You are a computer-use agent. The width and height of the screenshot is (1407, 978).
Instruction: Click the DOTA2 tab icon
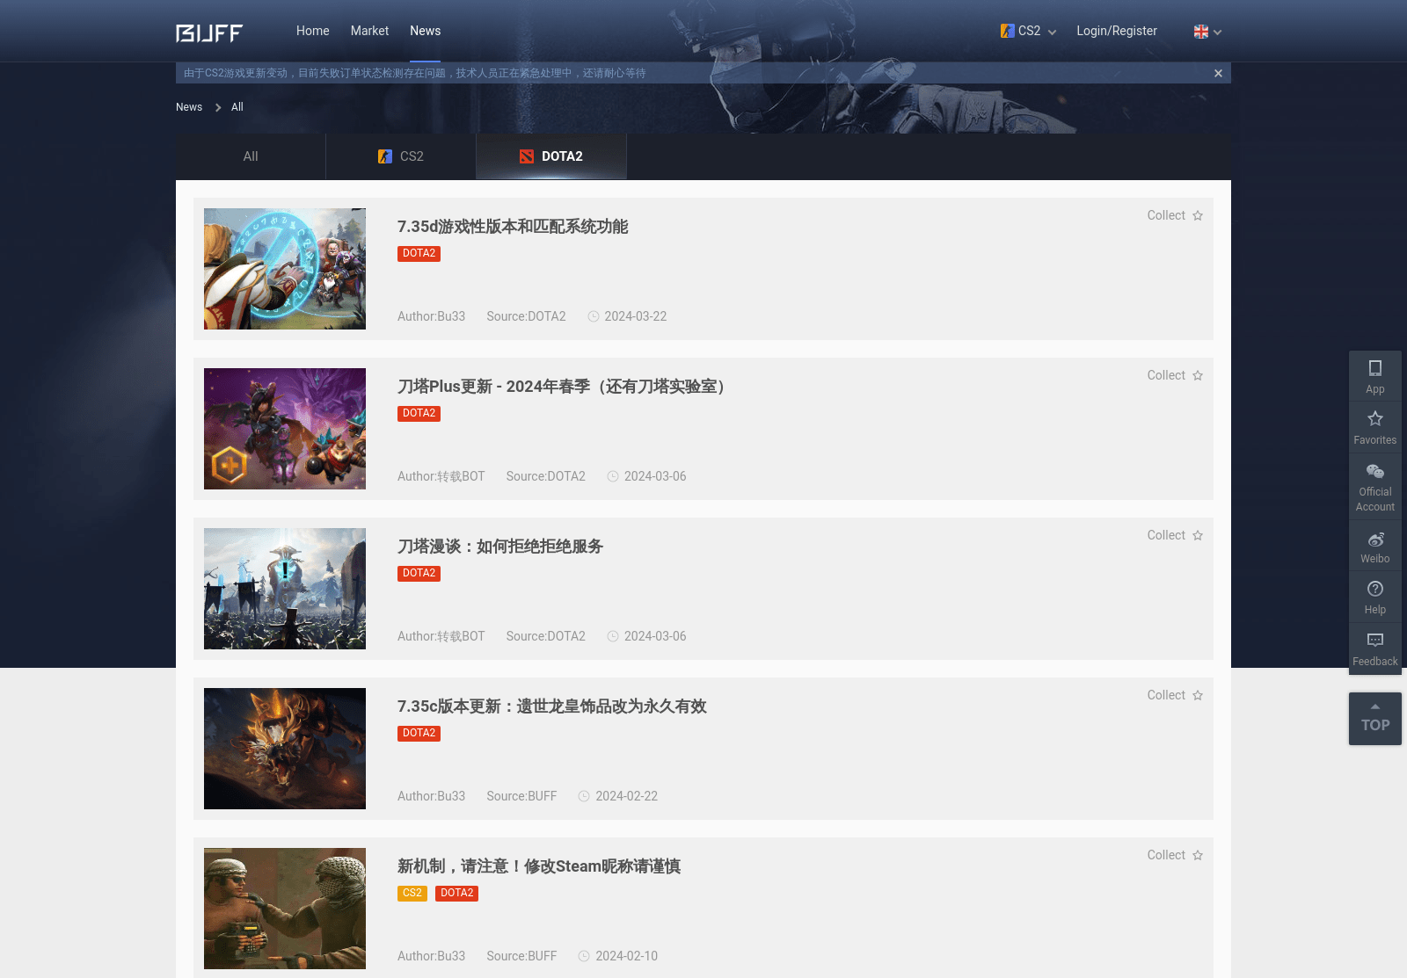(x=527, y=156)
